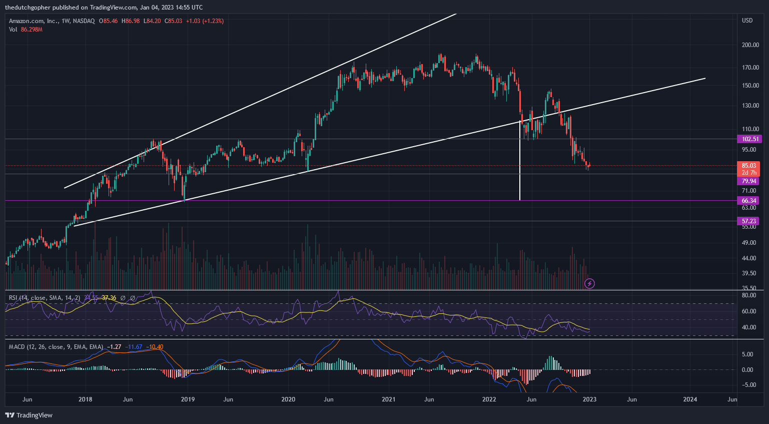The image size is (769, 424).
Task: Click the RSI moving average value 37.36
Action: [109, 298]
